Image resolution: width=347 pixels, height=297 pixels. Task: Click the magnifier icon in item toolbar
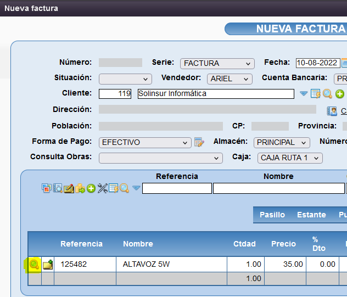point(125,188)
